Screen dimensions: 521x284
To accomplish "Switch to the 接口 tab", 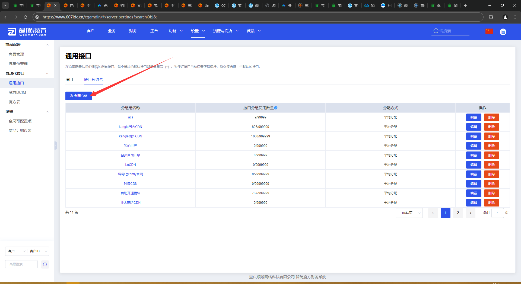I will pyautogui.click(x=69, y=80).
